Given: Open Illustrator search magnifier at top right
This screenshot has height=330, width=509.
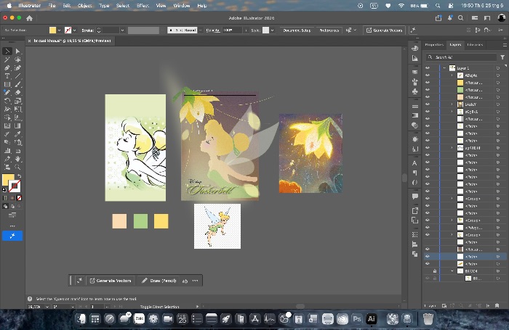Looking at the screenshot, I should (x=460, y=18).
